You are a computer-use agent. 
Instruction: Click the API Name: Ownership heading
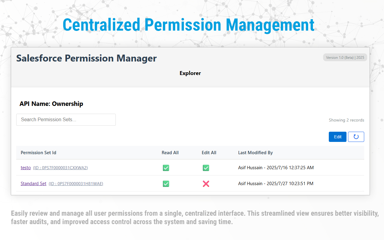(x=51, y=104)
